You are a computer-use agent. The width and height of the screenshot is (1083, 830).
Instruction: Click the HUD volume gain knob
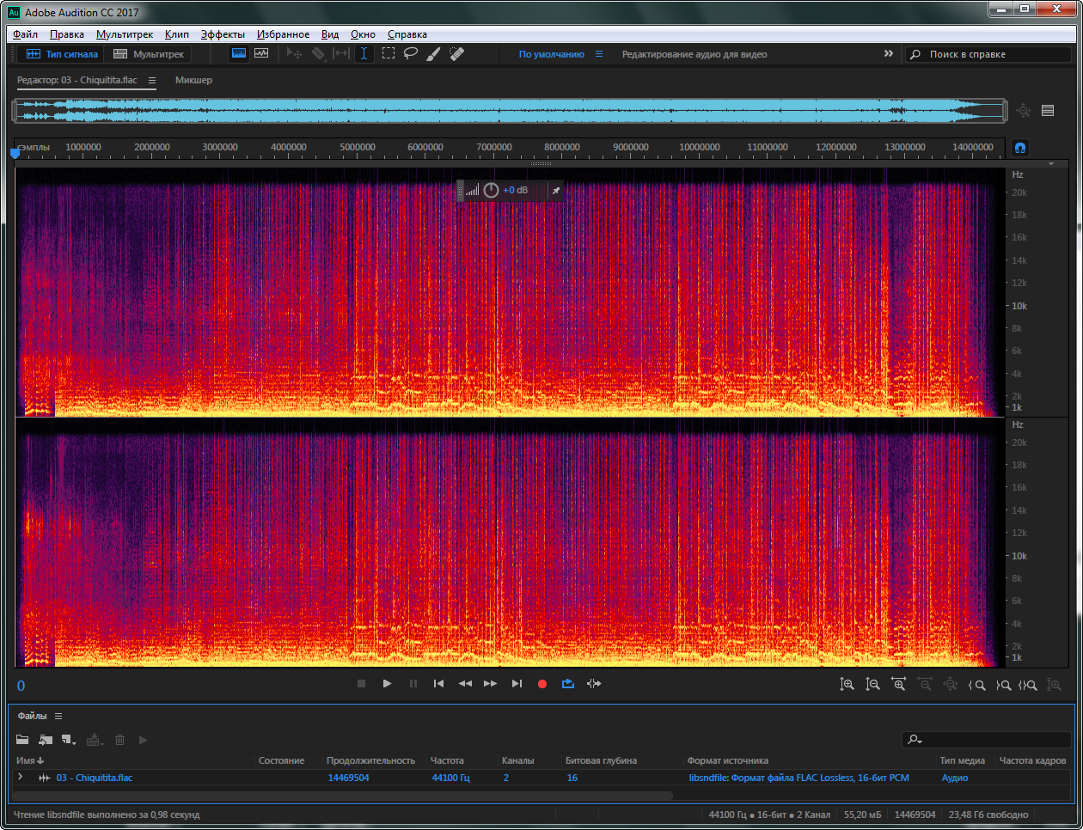[x=491, y=190]
